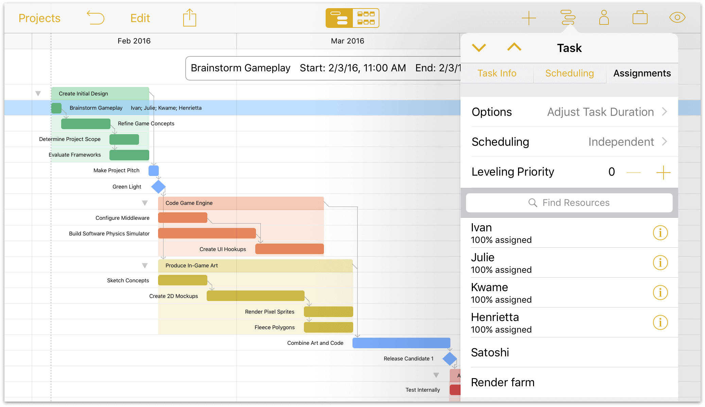Select the Refine Game Concepts bar

(x=86, y=124)
